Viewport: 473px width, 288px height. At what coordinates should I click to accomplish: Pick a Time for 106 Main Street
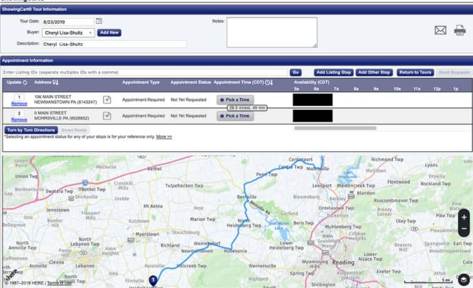pyautogui.click(x=236, y=100)
